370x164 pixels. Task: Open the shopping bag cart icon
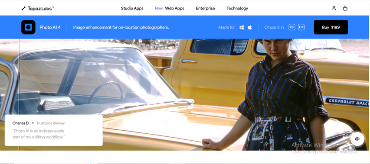(345, 8)
